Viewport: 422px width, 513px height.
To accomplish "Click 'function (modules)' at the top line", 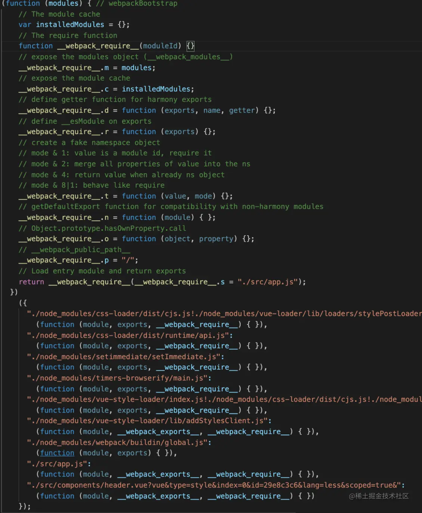I will (44, 3).
